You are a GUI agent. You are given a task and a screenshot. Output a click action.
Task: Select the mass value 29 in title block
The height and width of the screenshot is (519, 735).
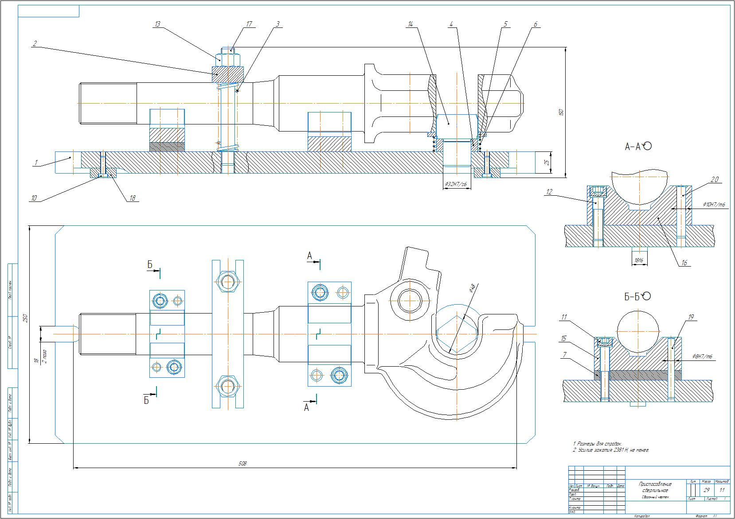(707, 490)
